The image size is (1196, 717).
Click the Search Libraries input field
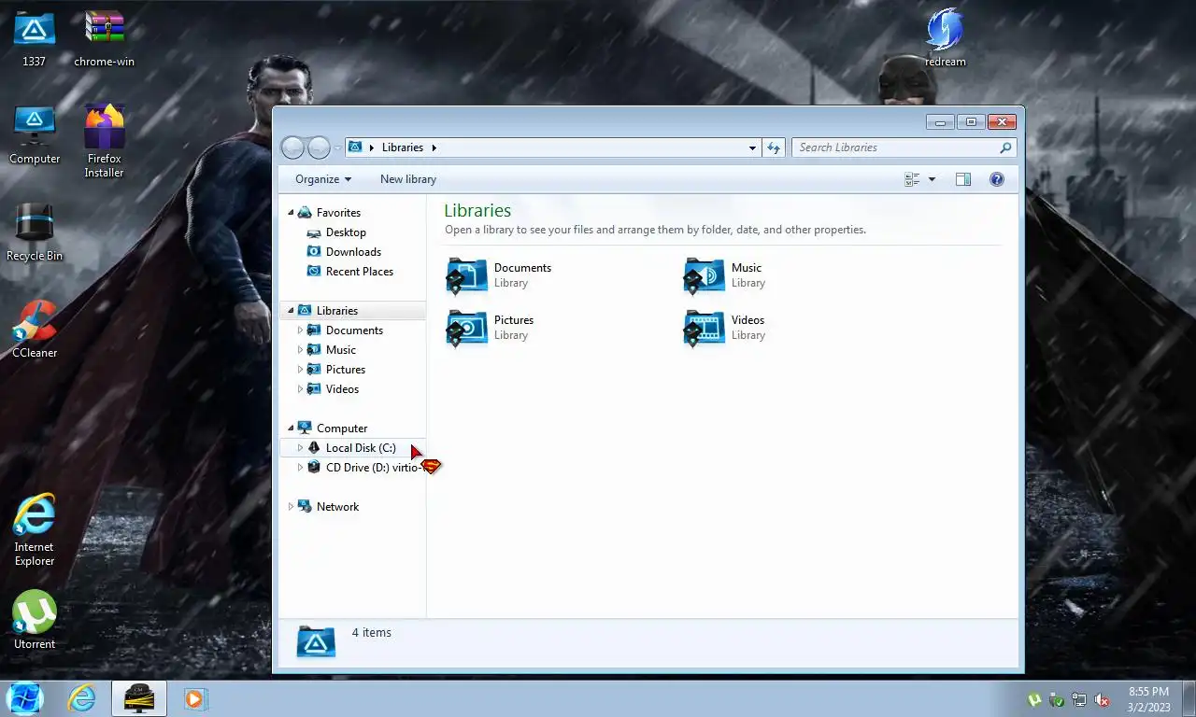[895, 148]
